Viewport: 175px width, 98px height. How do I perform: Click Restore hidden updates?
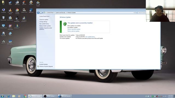tap(45, 26)
